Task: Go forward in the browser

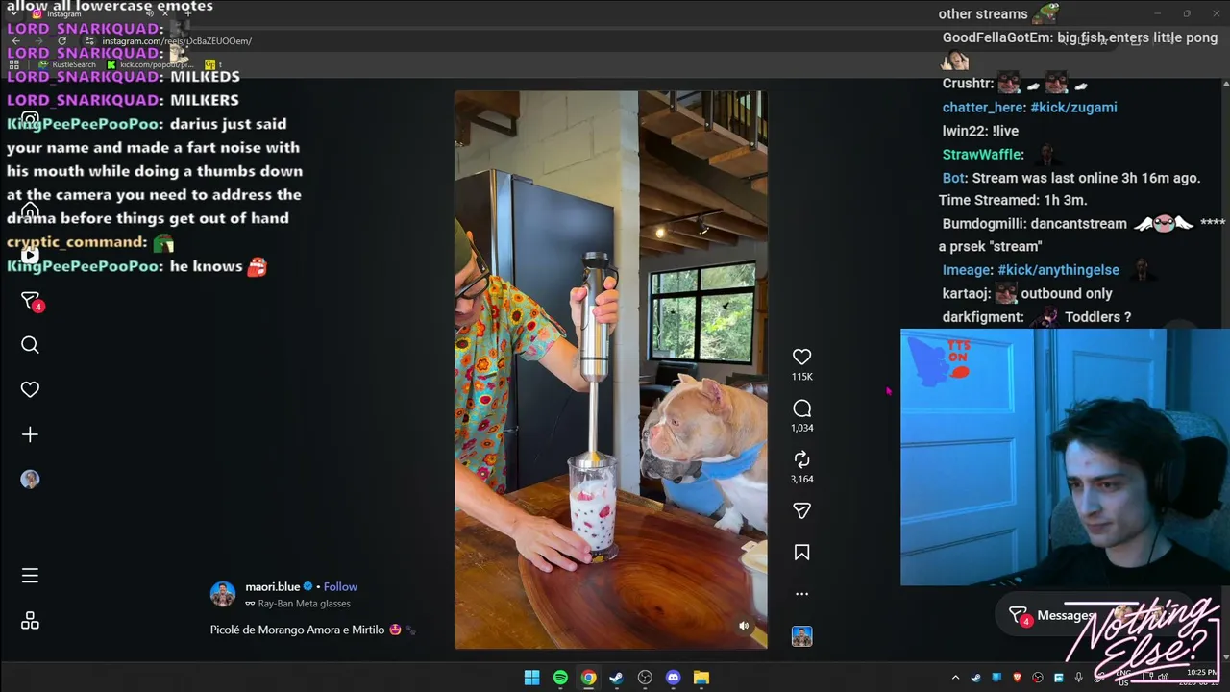Action: click(x=38, y=41)
